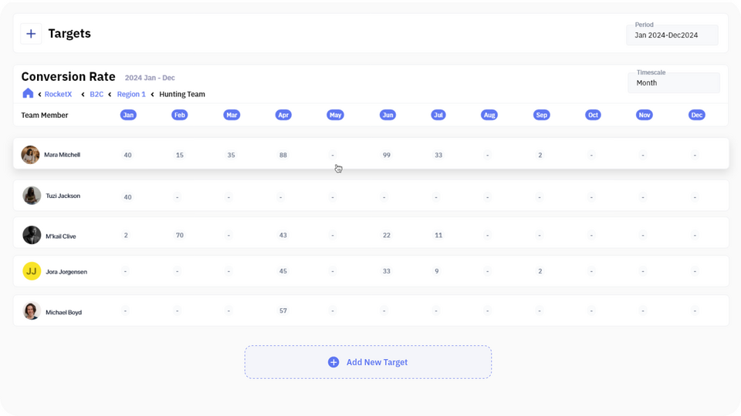741x416 pixels.
Task: Click the chevron before Hunting Team breadcrumb
Action: click(x=152, y=94)
